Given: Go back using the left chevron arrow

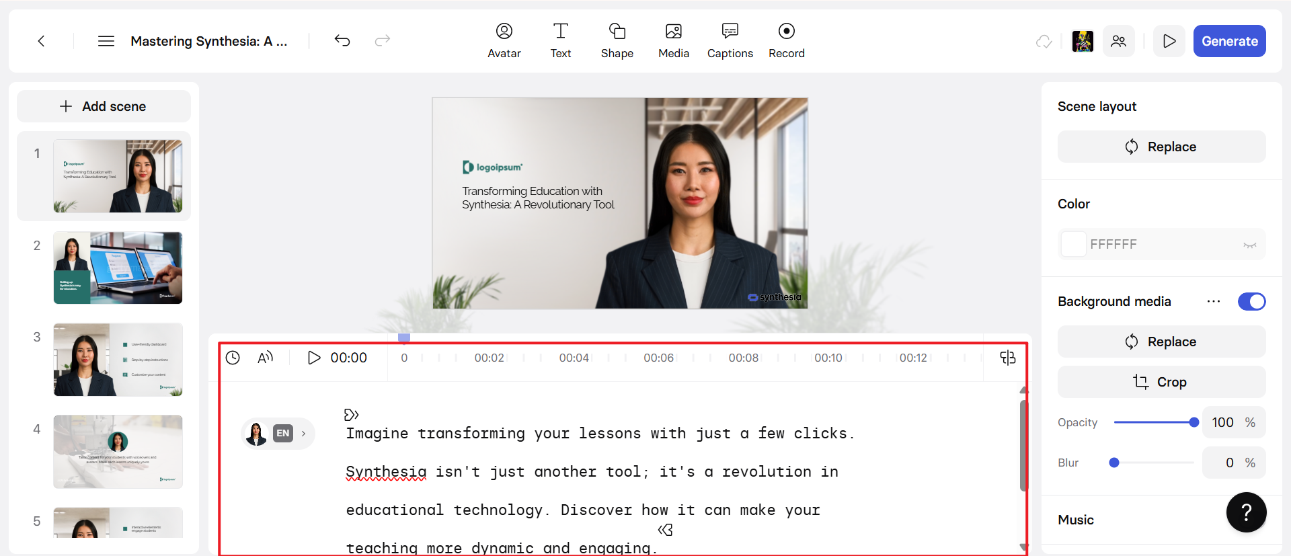Looking at the screenshot, I should 41,41.
